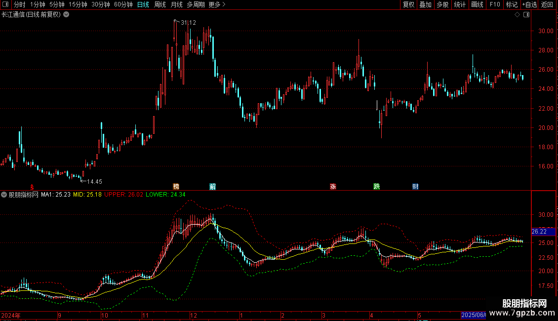Click the MID: 25.18 indicator value

pyautogui.click(x=87, y=194)
